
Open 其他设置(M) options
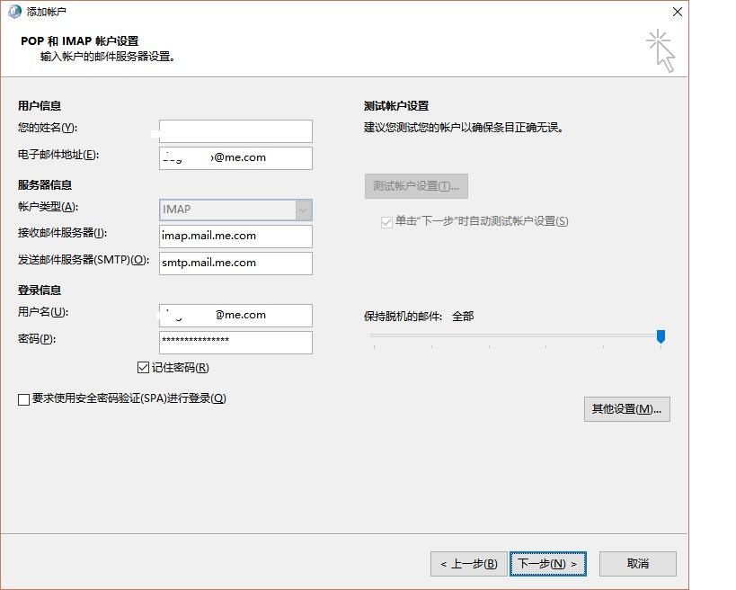[627, 409]
